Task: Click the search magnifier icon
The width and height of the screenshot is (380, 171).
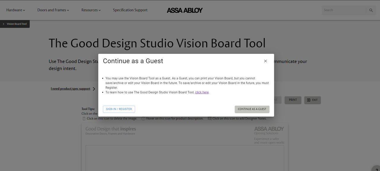Action: [x=371, y=10]
